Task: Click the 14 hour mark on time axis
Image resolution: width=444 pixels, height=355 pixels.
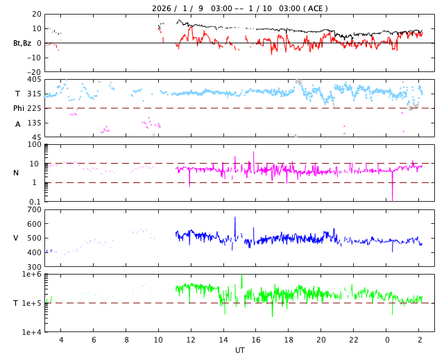Action: (x=223, y=340)
